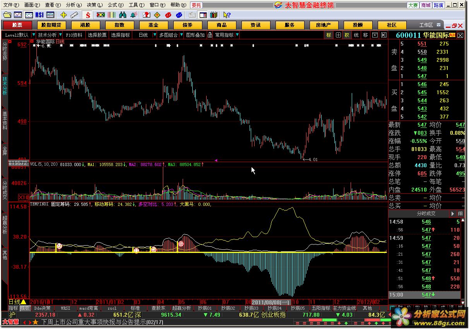This screenshot has height=329, width=469.
Task: Select the macd背离 indicator tab
Action: click(x=89, y=308)
